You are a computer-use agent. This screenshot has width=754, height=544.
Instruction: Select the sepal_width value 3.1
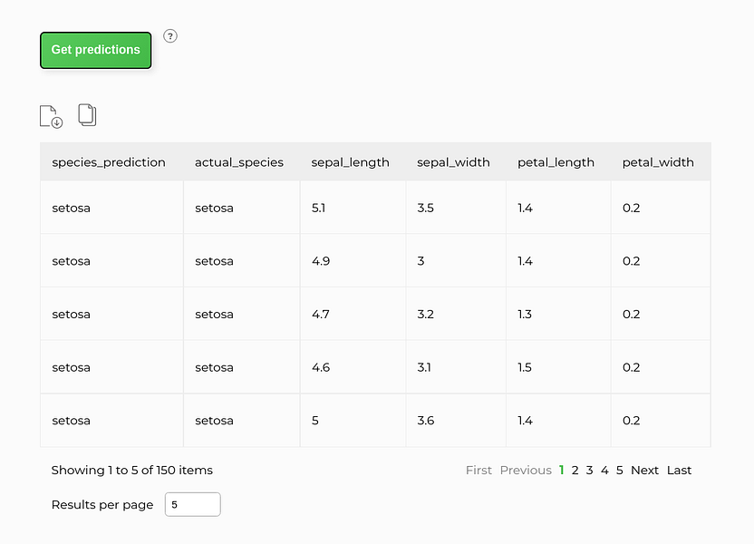(424, 367)
